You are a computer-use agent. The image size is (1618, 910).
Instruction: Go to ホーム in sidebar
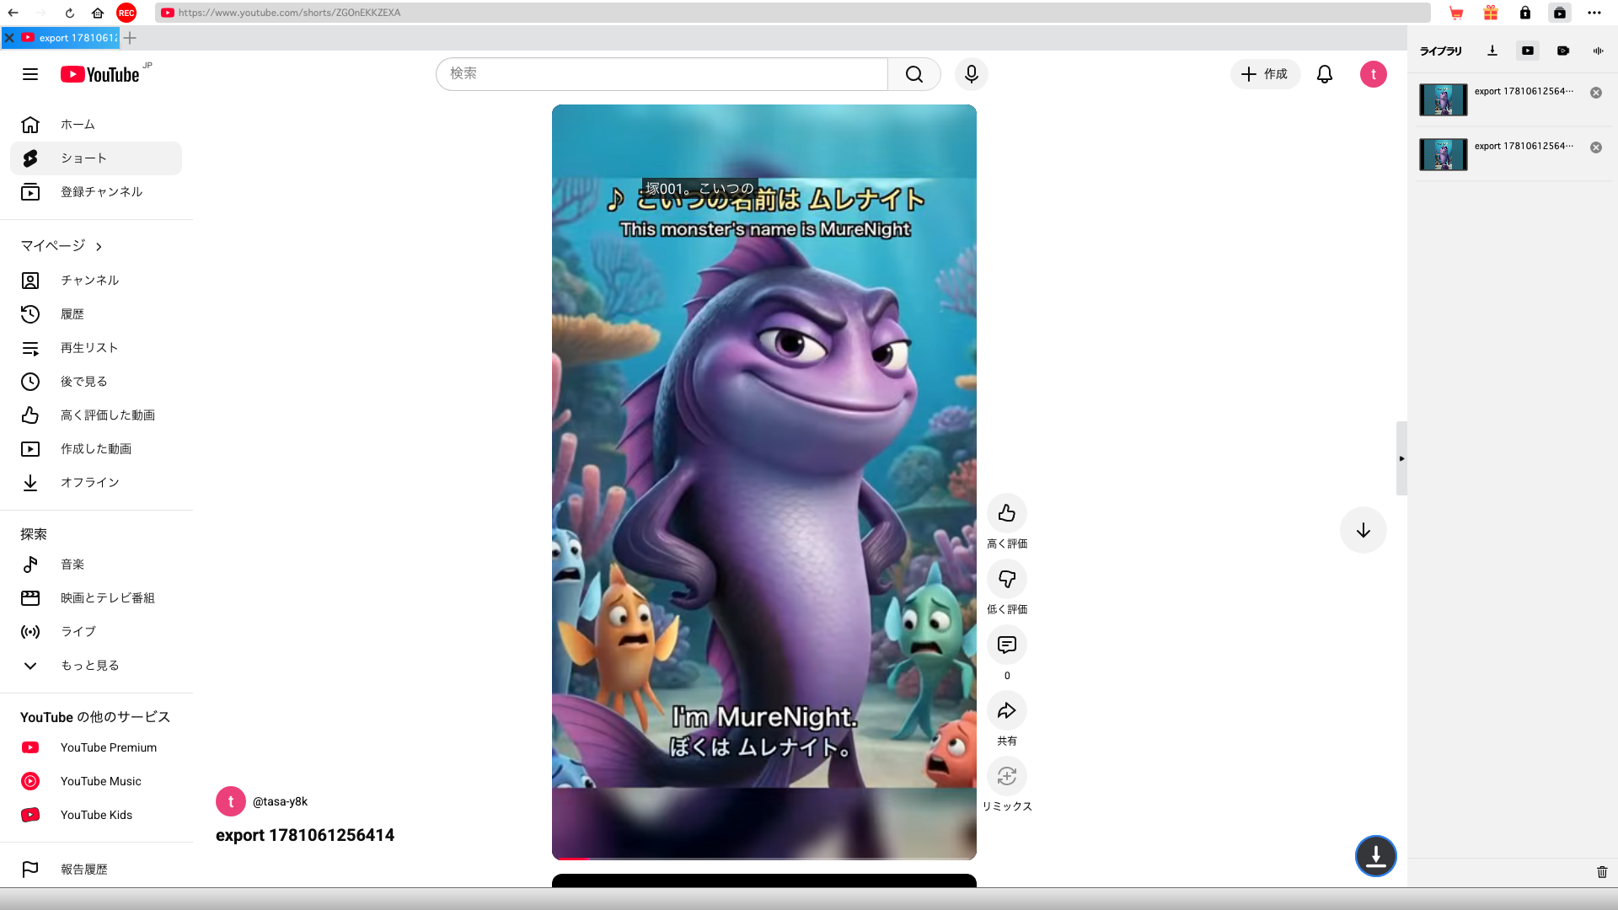(x=96, y=125)
